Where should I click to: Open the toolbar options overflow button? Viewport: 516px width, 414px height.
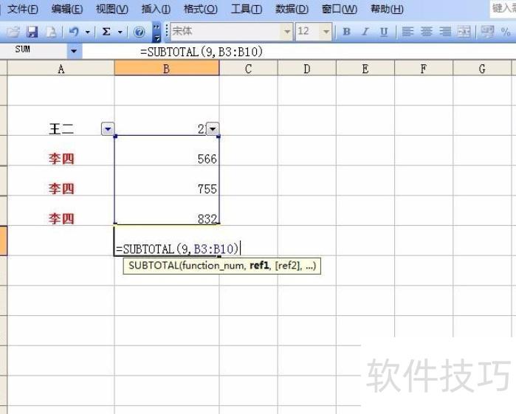click(x=156, y=32)
